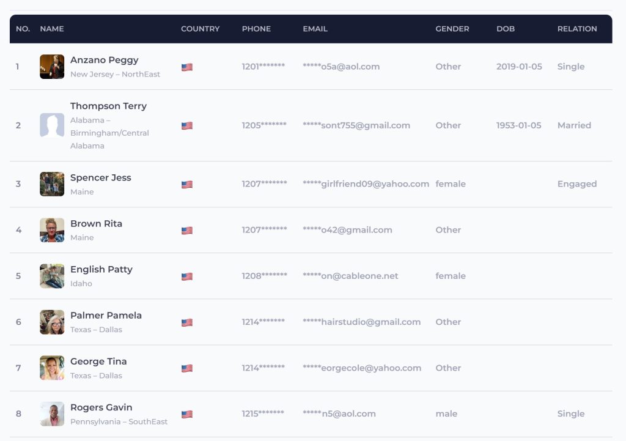Click the GENDER column header
The width and height of the screenshot is (626, 441).
point(452,29)
